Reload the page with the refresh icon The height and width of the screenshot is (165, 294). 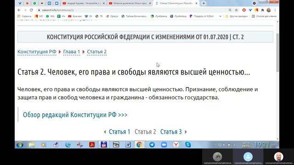point(31,10)
